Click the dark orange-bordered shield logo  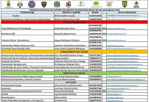[x=44, y=4]
